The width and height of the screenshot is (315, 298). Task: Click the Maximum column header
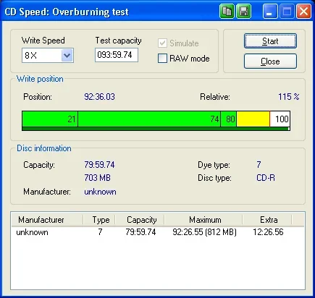click(203, 220)
